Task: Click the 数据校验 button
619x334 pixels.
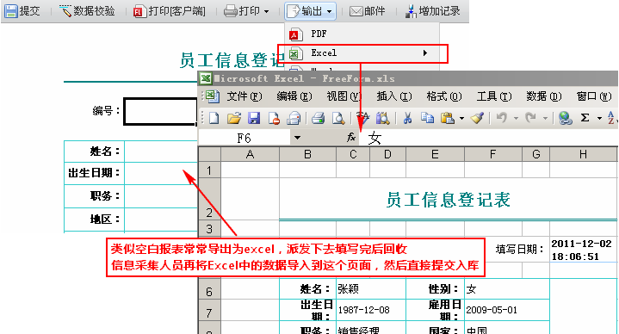Action: 87,11
